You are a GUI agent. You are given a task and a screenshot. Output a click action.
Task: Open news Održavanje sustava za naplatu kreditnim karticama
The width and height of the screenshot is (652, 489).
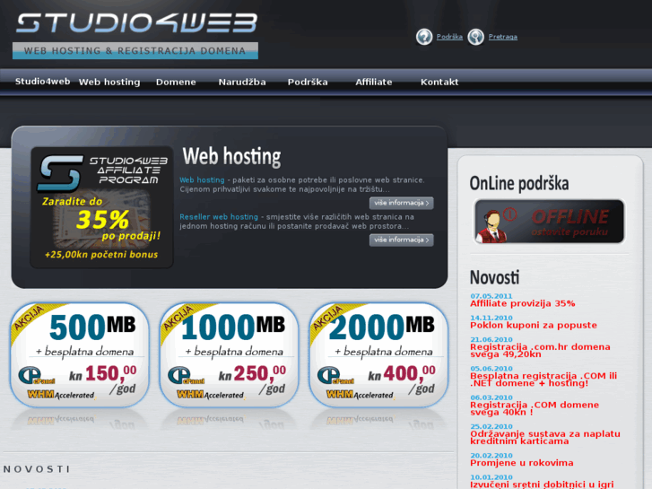[545, 438]
